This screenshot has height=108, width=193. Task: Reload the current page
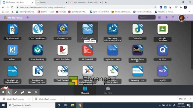tap(12, 7)
